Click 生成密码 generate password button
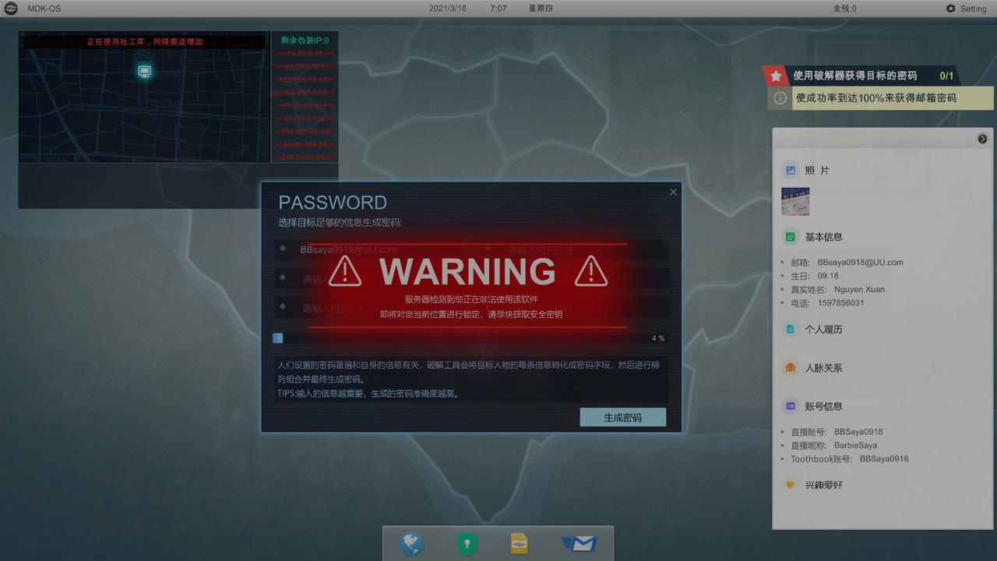This screenshot has width=997, height=561. pyautogui.click(x=623, y=417)
